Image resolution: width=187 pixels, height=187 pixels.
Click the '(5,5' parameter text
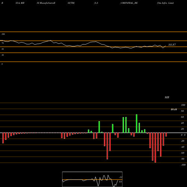point(96,3)
